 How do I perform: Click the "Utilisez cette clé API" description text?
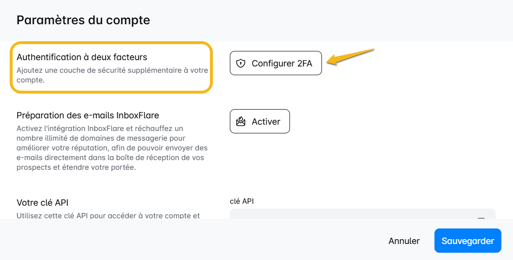tap(108, 215)
